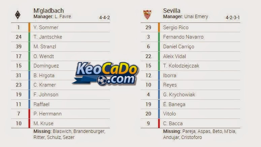Click the M'gladbach club crest icon
This screenshot has height=147, width=261.
tap(18, 15)
